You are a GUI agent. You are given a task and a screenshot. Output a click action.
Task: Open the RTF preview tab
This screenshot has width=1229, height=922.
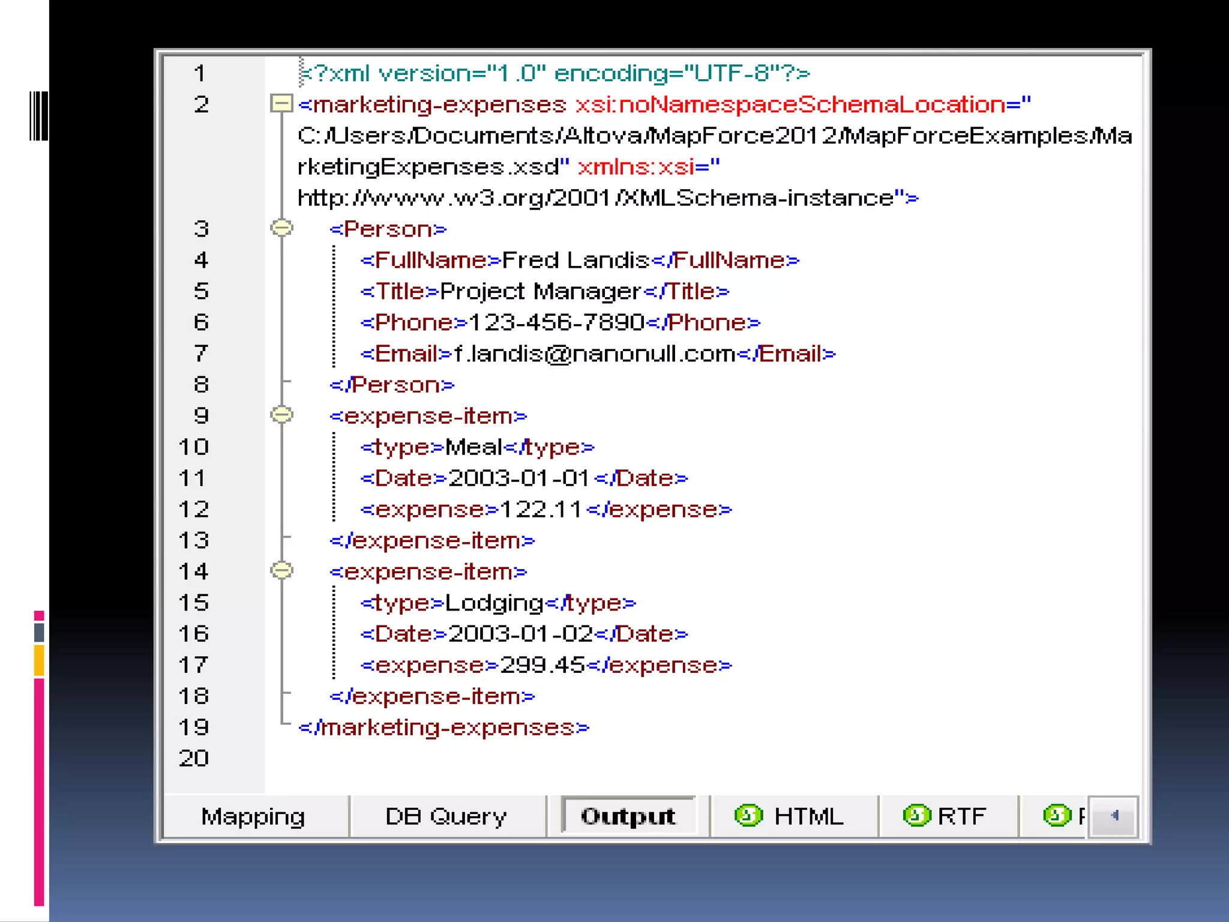click(961, 816)
